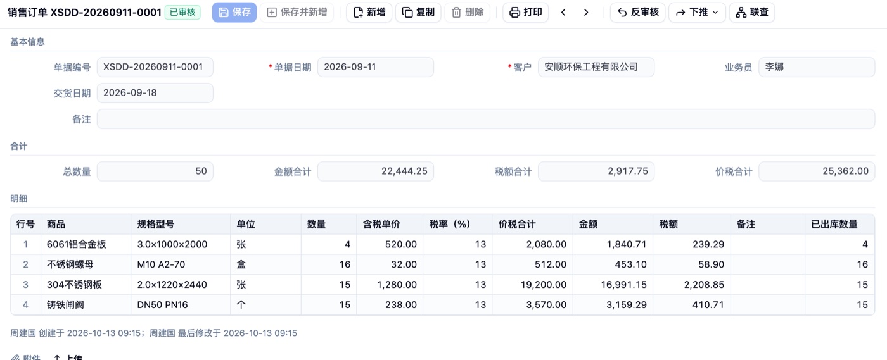Viewport: 887px width, 360px height.
Task: Open the 下推 dropdown menu
Action: coord(697,12)
